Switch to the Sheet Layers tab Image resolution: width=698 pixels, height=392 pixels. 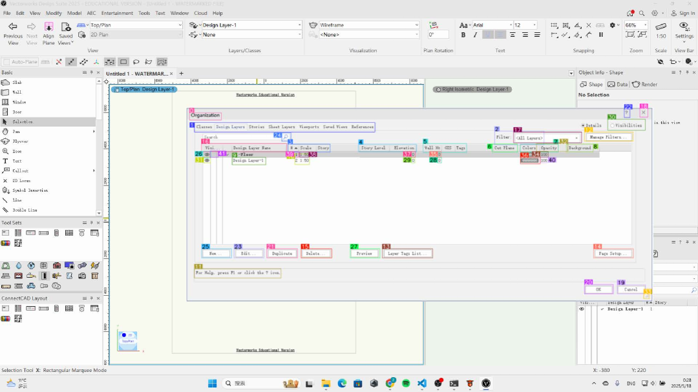click(x=281, y=127)
